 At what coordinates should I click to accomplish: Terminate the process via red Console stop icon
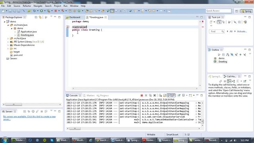[142, 95]
